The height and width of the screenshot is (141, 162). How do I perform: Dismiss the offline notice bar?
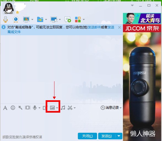pos(119,28)
